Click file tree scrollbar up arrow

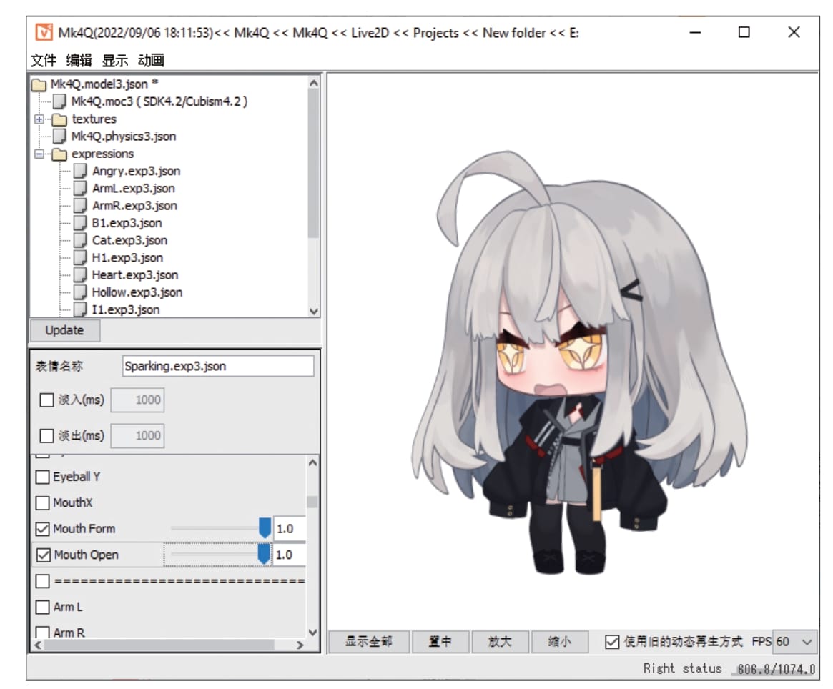tap(313, 84)
